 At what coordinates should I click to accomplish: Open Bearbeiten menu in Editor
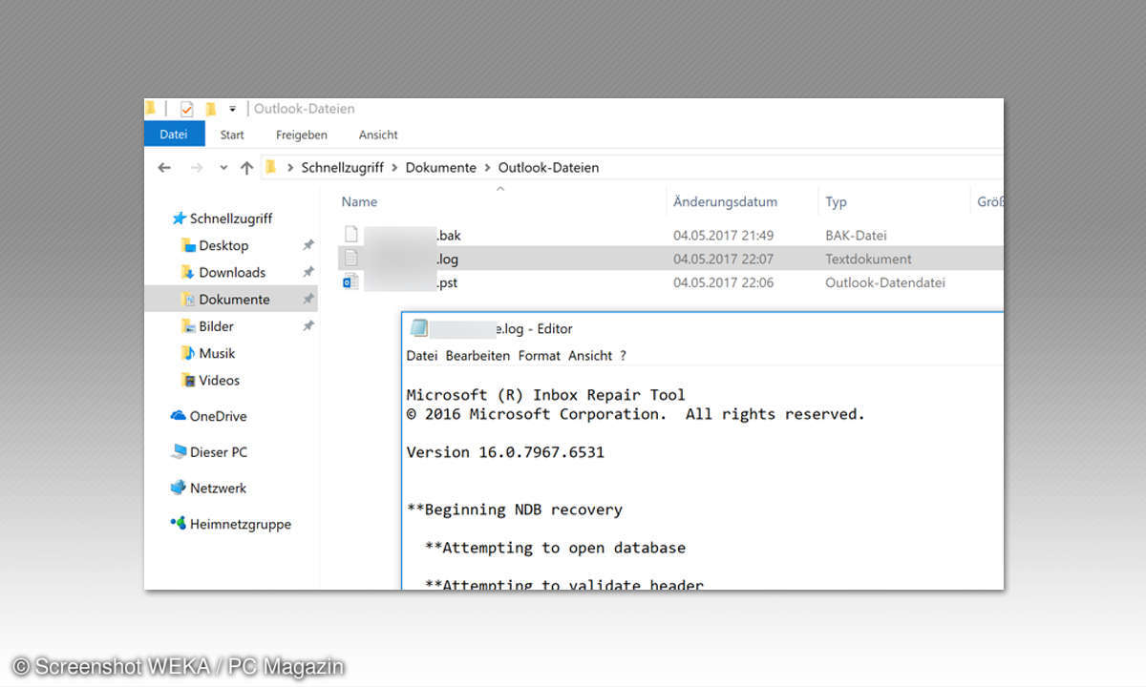pos(477,355)
